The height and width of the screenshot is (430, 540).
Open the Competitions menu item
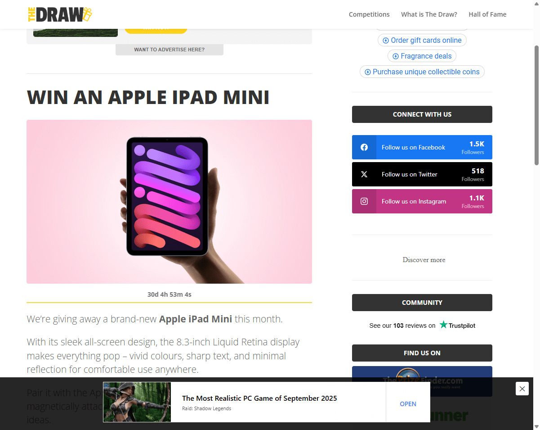point(369,14)
